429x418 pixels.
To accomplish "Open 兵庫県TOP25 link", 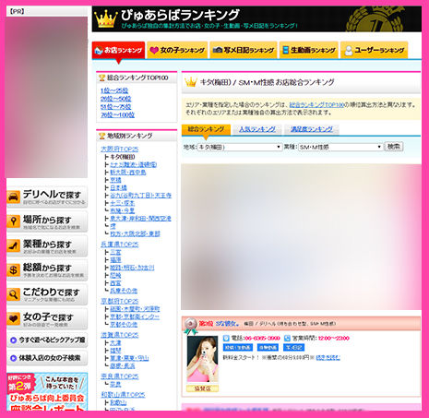I will click(x=120, y=245).
